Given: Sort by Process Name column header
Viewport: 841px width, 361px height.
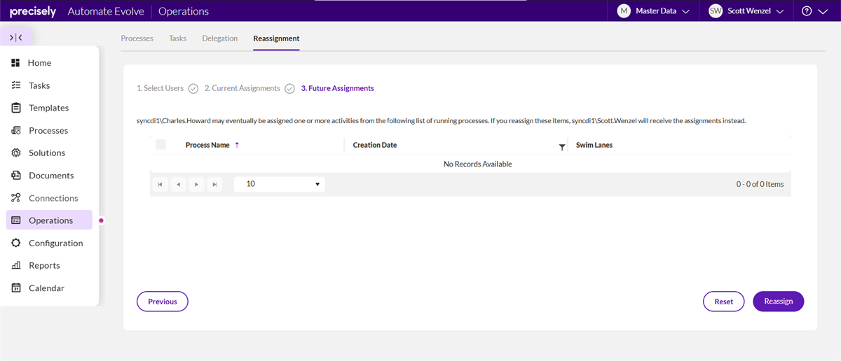Looking at the screenshot, I should 207,145.
